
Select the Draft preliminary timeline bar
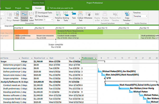click(x=149, y=37)
